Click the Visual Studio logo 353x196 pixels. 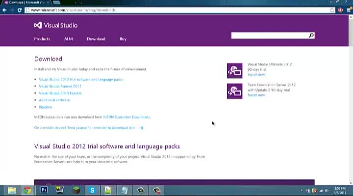coord(56,25)
